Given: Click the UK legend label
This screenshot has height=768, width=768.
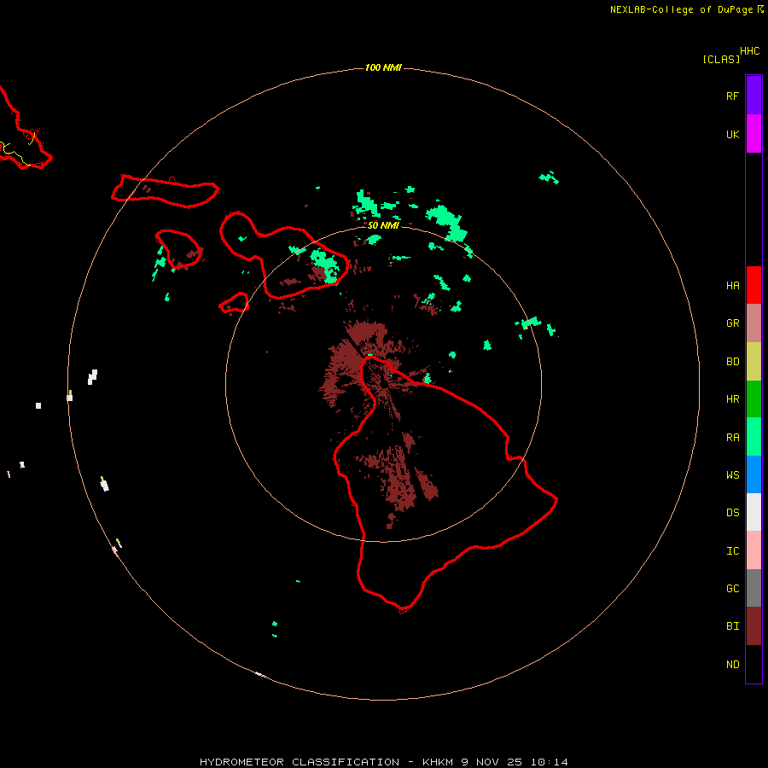Looking at the screenshot, I should pyautogui.click(x=732, y=135).
